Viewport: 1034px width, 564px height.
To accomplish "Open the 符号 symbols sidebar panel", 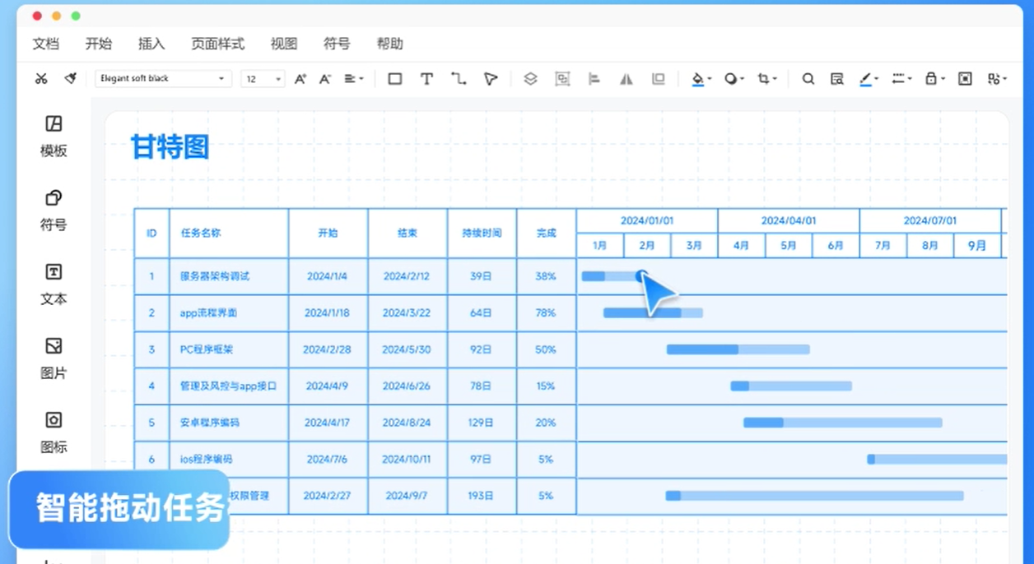I will click(x=54, y=210).
